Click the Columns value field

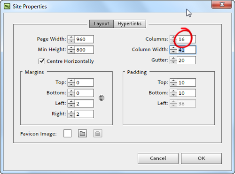pyautogui.click(x=186, y=39)
